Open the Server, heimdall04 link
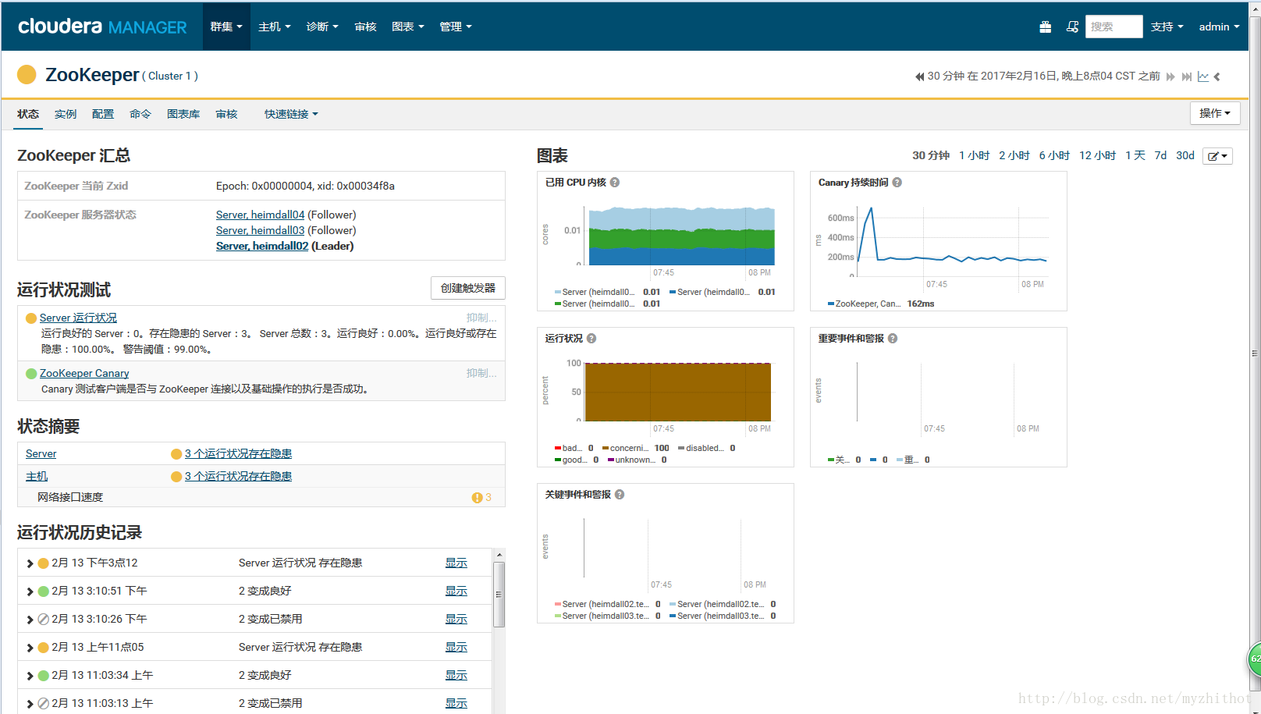 [x=260, y=215]
